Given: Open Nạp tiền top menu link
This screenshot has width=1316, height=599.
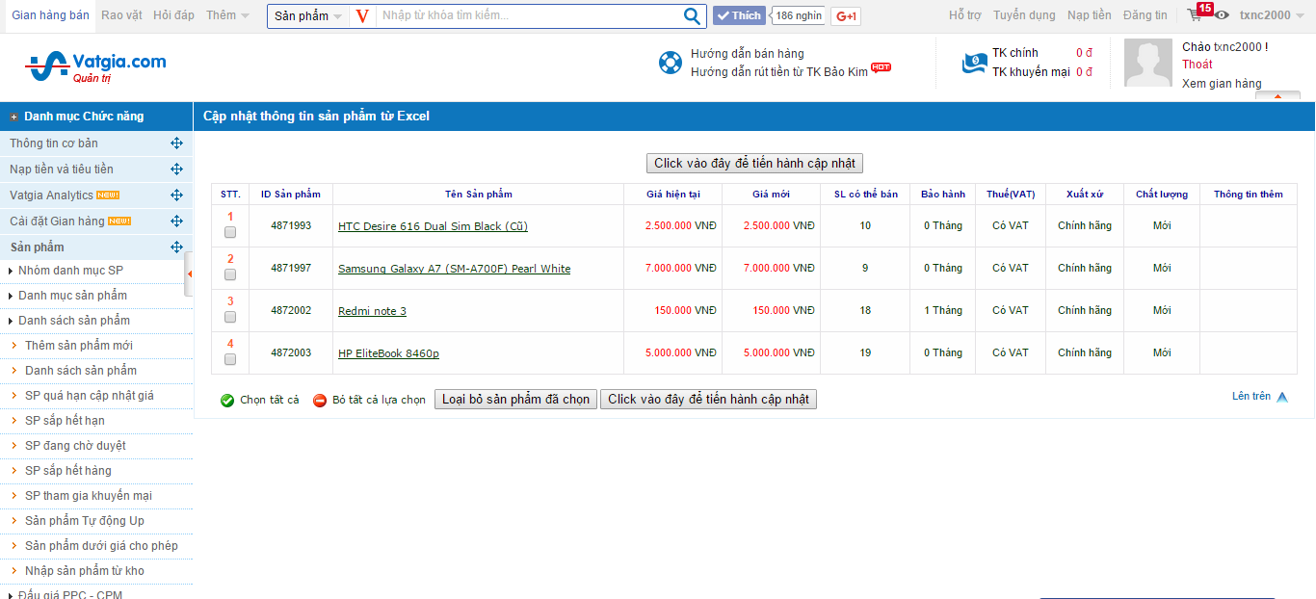Looking at the screenshot, I should [1090, 15].
